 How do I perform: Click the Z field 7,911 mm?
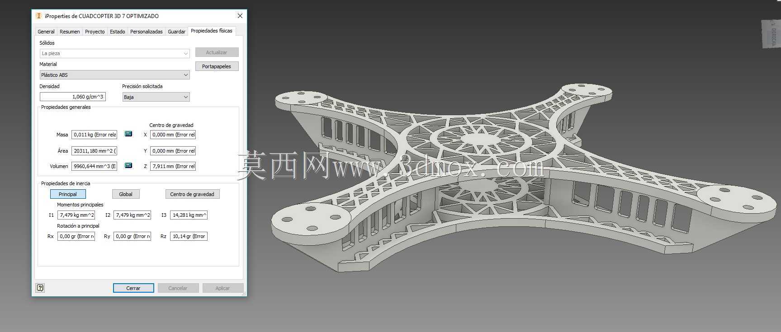(x=173, y=166)
